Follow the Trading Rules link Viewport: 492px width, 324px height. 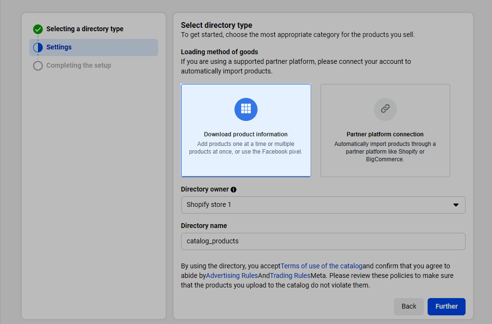[290, 276]
